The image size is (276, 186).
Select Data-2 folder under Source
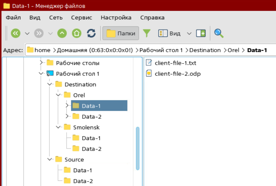coord(83,181)
